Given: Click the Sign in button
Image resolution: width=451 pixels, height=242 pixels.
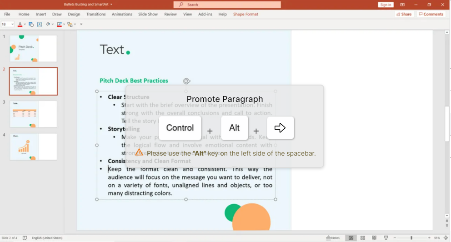Looking at the screenshot, I should pos(386,5).
